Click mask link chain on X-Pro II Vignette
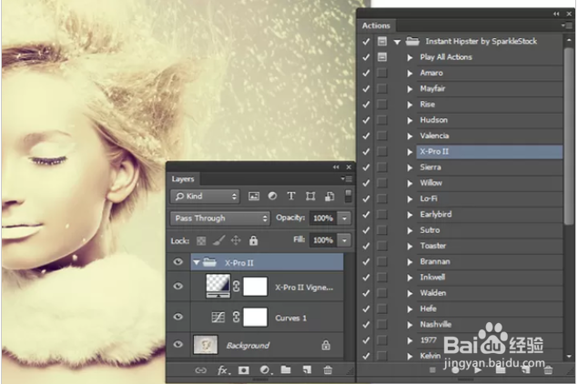 click(237, 287)
